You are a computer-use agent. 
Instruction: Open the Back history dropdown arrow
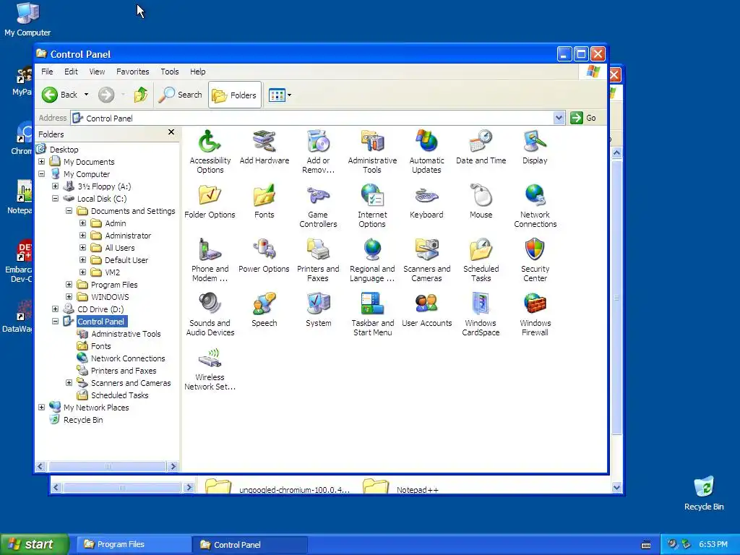[x=87, y=95]
